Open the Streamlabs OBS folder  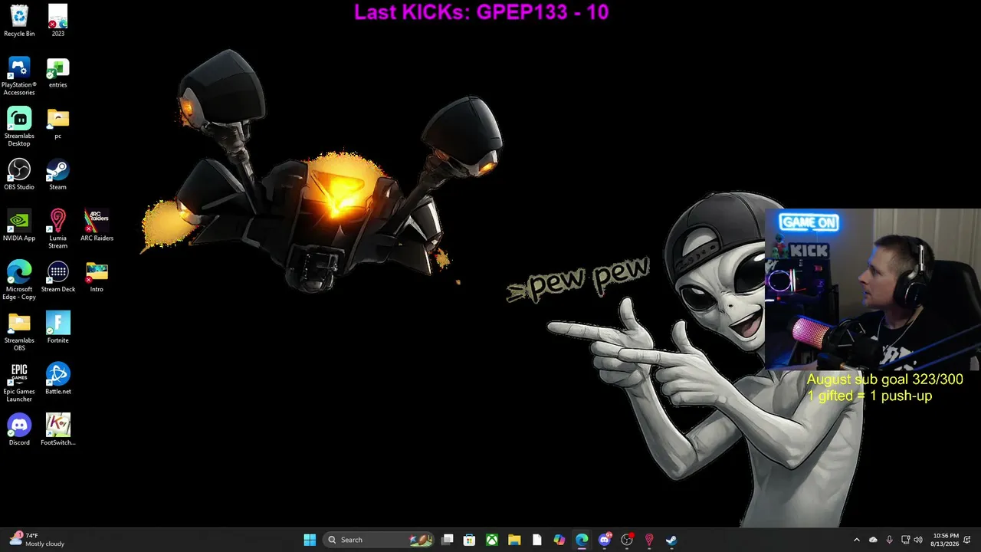coord(19,331)
